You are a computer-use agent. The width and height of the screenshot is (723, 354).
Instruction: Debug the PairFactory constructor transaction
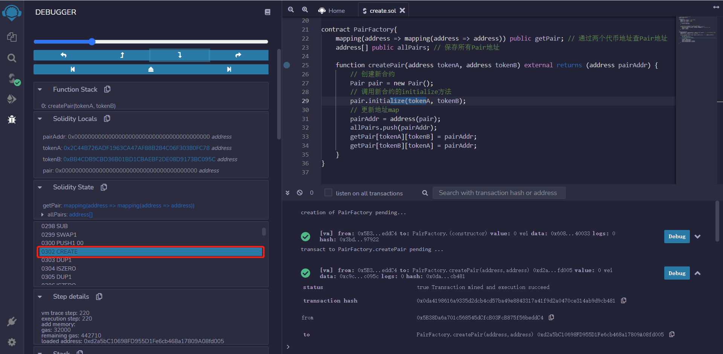[x=677, y=236]
